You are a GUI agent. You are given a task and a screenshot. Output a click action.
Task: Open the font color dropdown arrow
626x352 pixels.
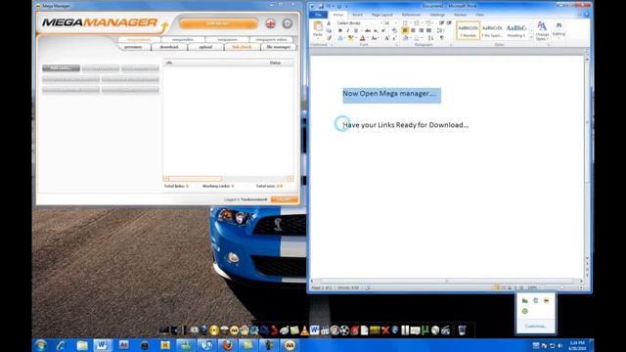(368, 38)
